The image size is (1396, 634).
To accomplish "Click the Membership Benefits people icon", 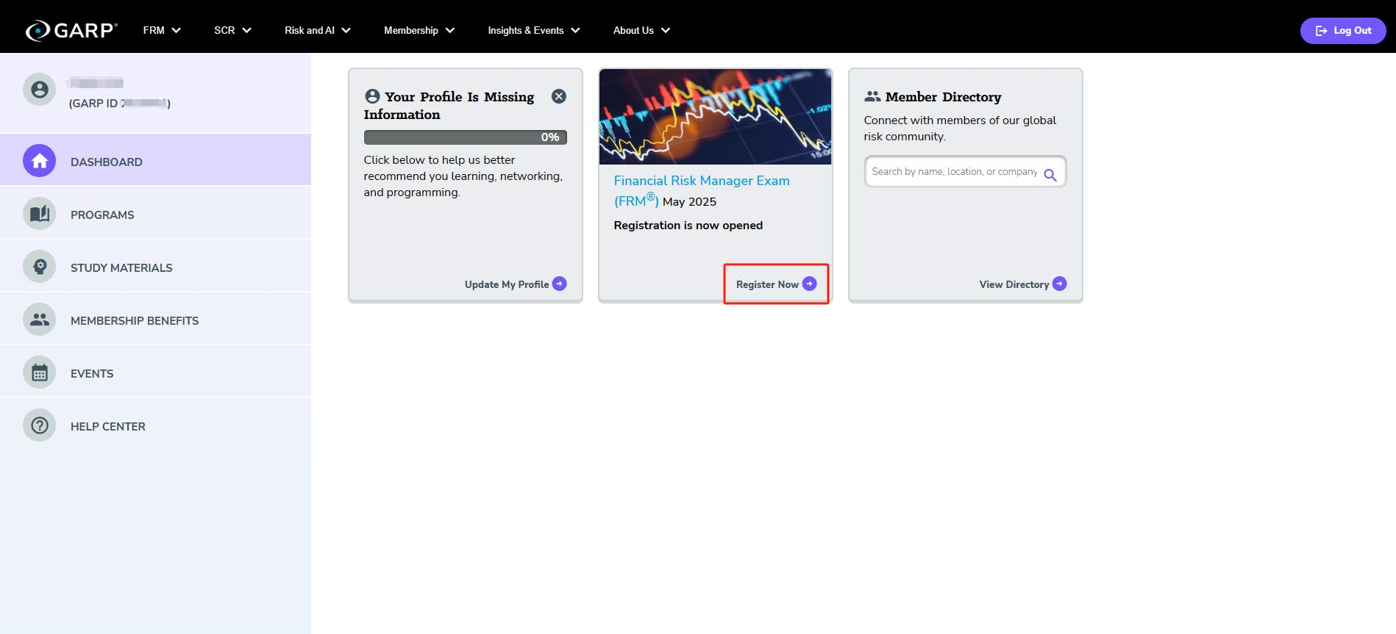I will (40, 320).
